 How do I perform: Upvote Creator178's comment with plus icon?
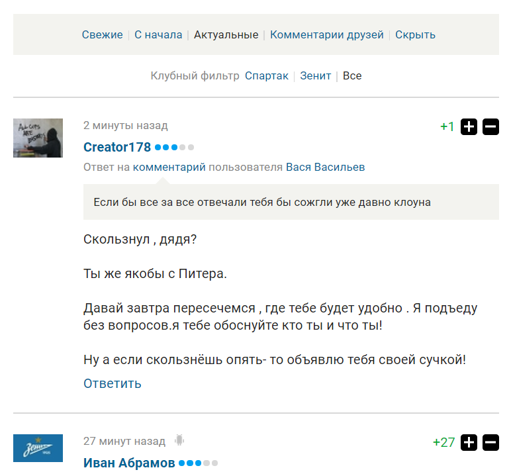pos(469,126)
